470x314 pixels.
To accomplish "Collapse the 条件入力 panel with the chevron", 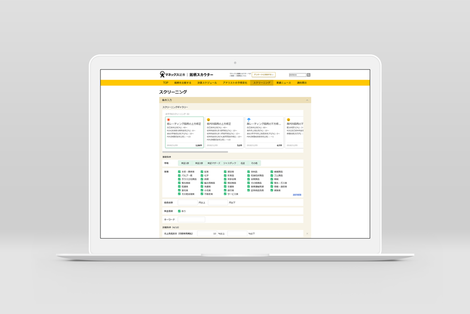I will (307, 100).
